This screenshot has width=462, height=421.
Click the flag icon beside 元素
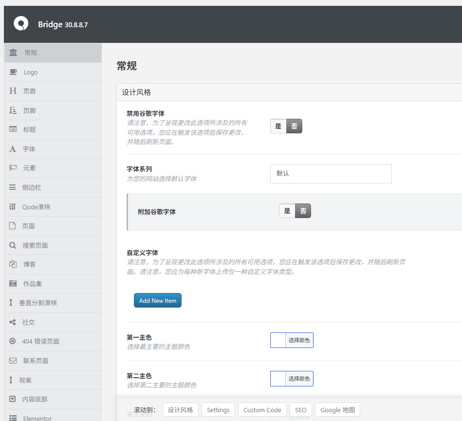click(13, 168)
